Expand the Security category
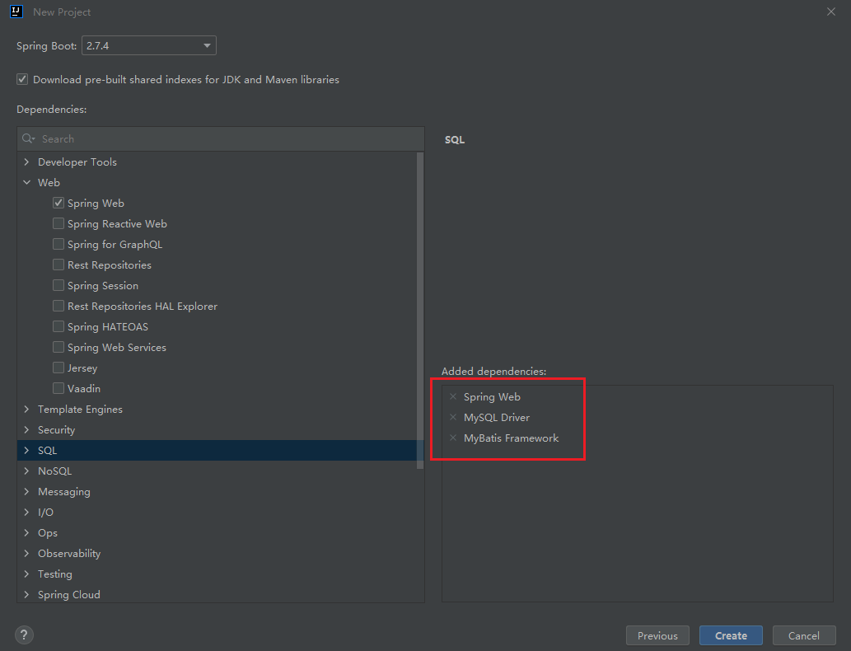The image size is (851, 651). (26, 430)
